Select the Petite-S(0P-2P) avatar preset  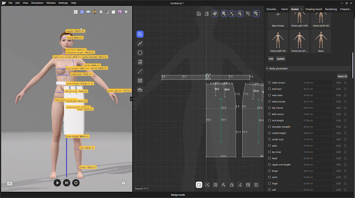click(278, 42)
